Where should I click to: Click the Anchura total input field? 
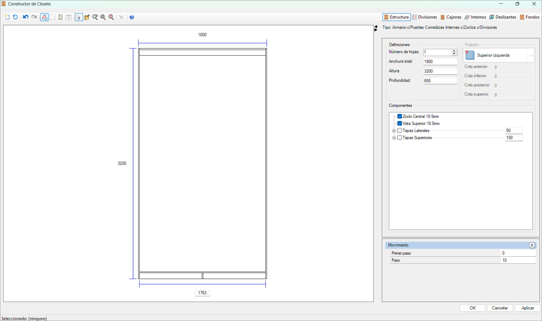tap(440, 61)
